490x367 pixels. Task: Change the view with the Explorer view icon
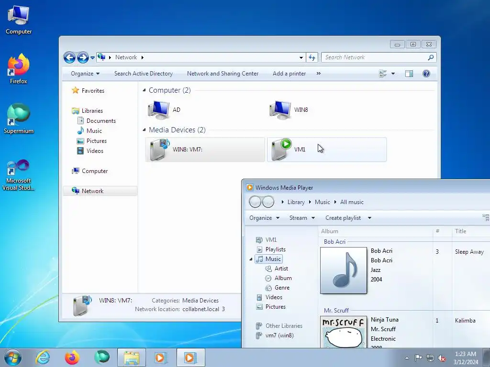(x=383, y=74)
